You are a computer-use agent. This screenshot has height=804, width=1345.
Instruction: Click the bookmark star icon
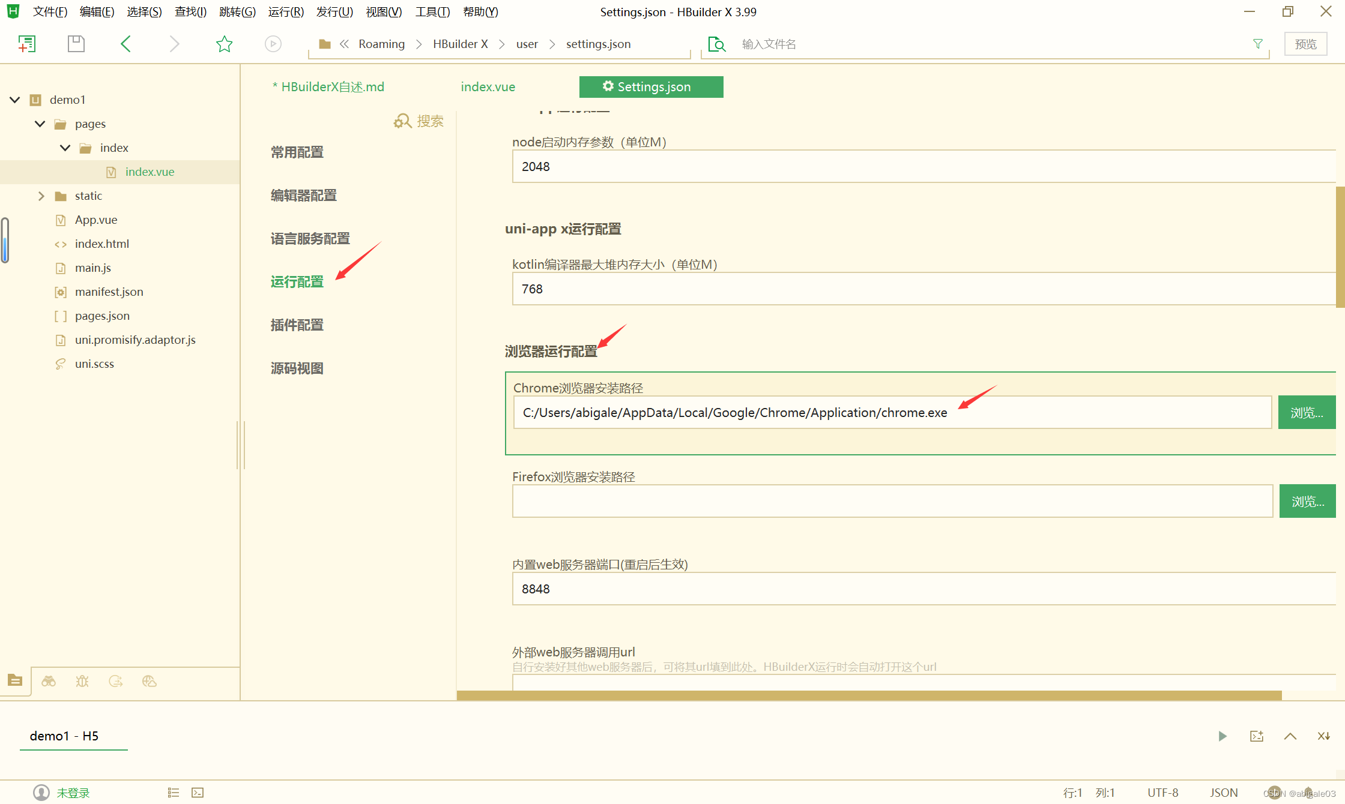coord(224,44)
